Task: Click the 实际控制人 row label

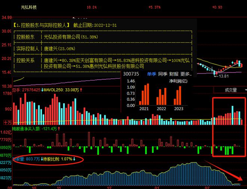Action: pos(28,49)
